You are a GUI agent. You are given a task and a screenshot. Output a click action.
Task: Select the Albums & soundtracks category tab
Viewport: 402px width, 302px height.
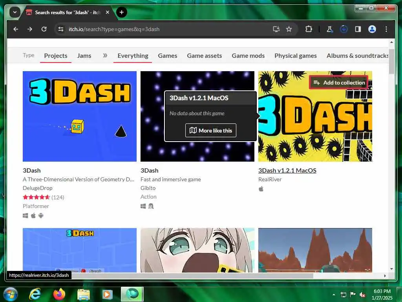357,56
